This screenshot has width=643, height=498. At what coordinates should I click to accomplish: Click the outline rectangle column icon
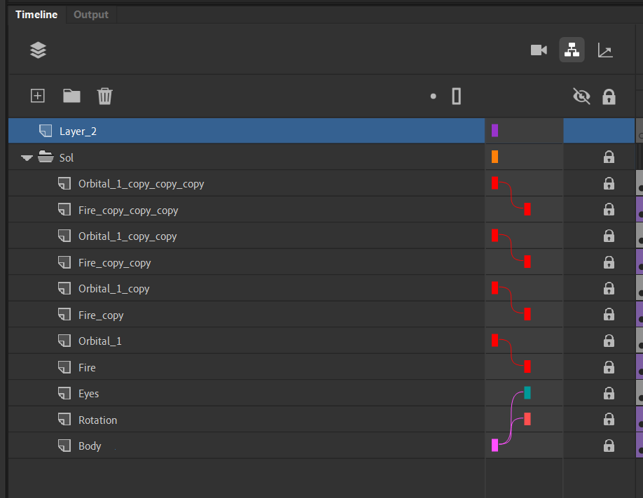[x=457, y=96]
